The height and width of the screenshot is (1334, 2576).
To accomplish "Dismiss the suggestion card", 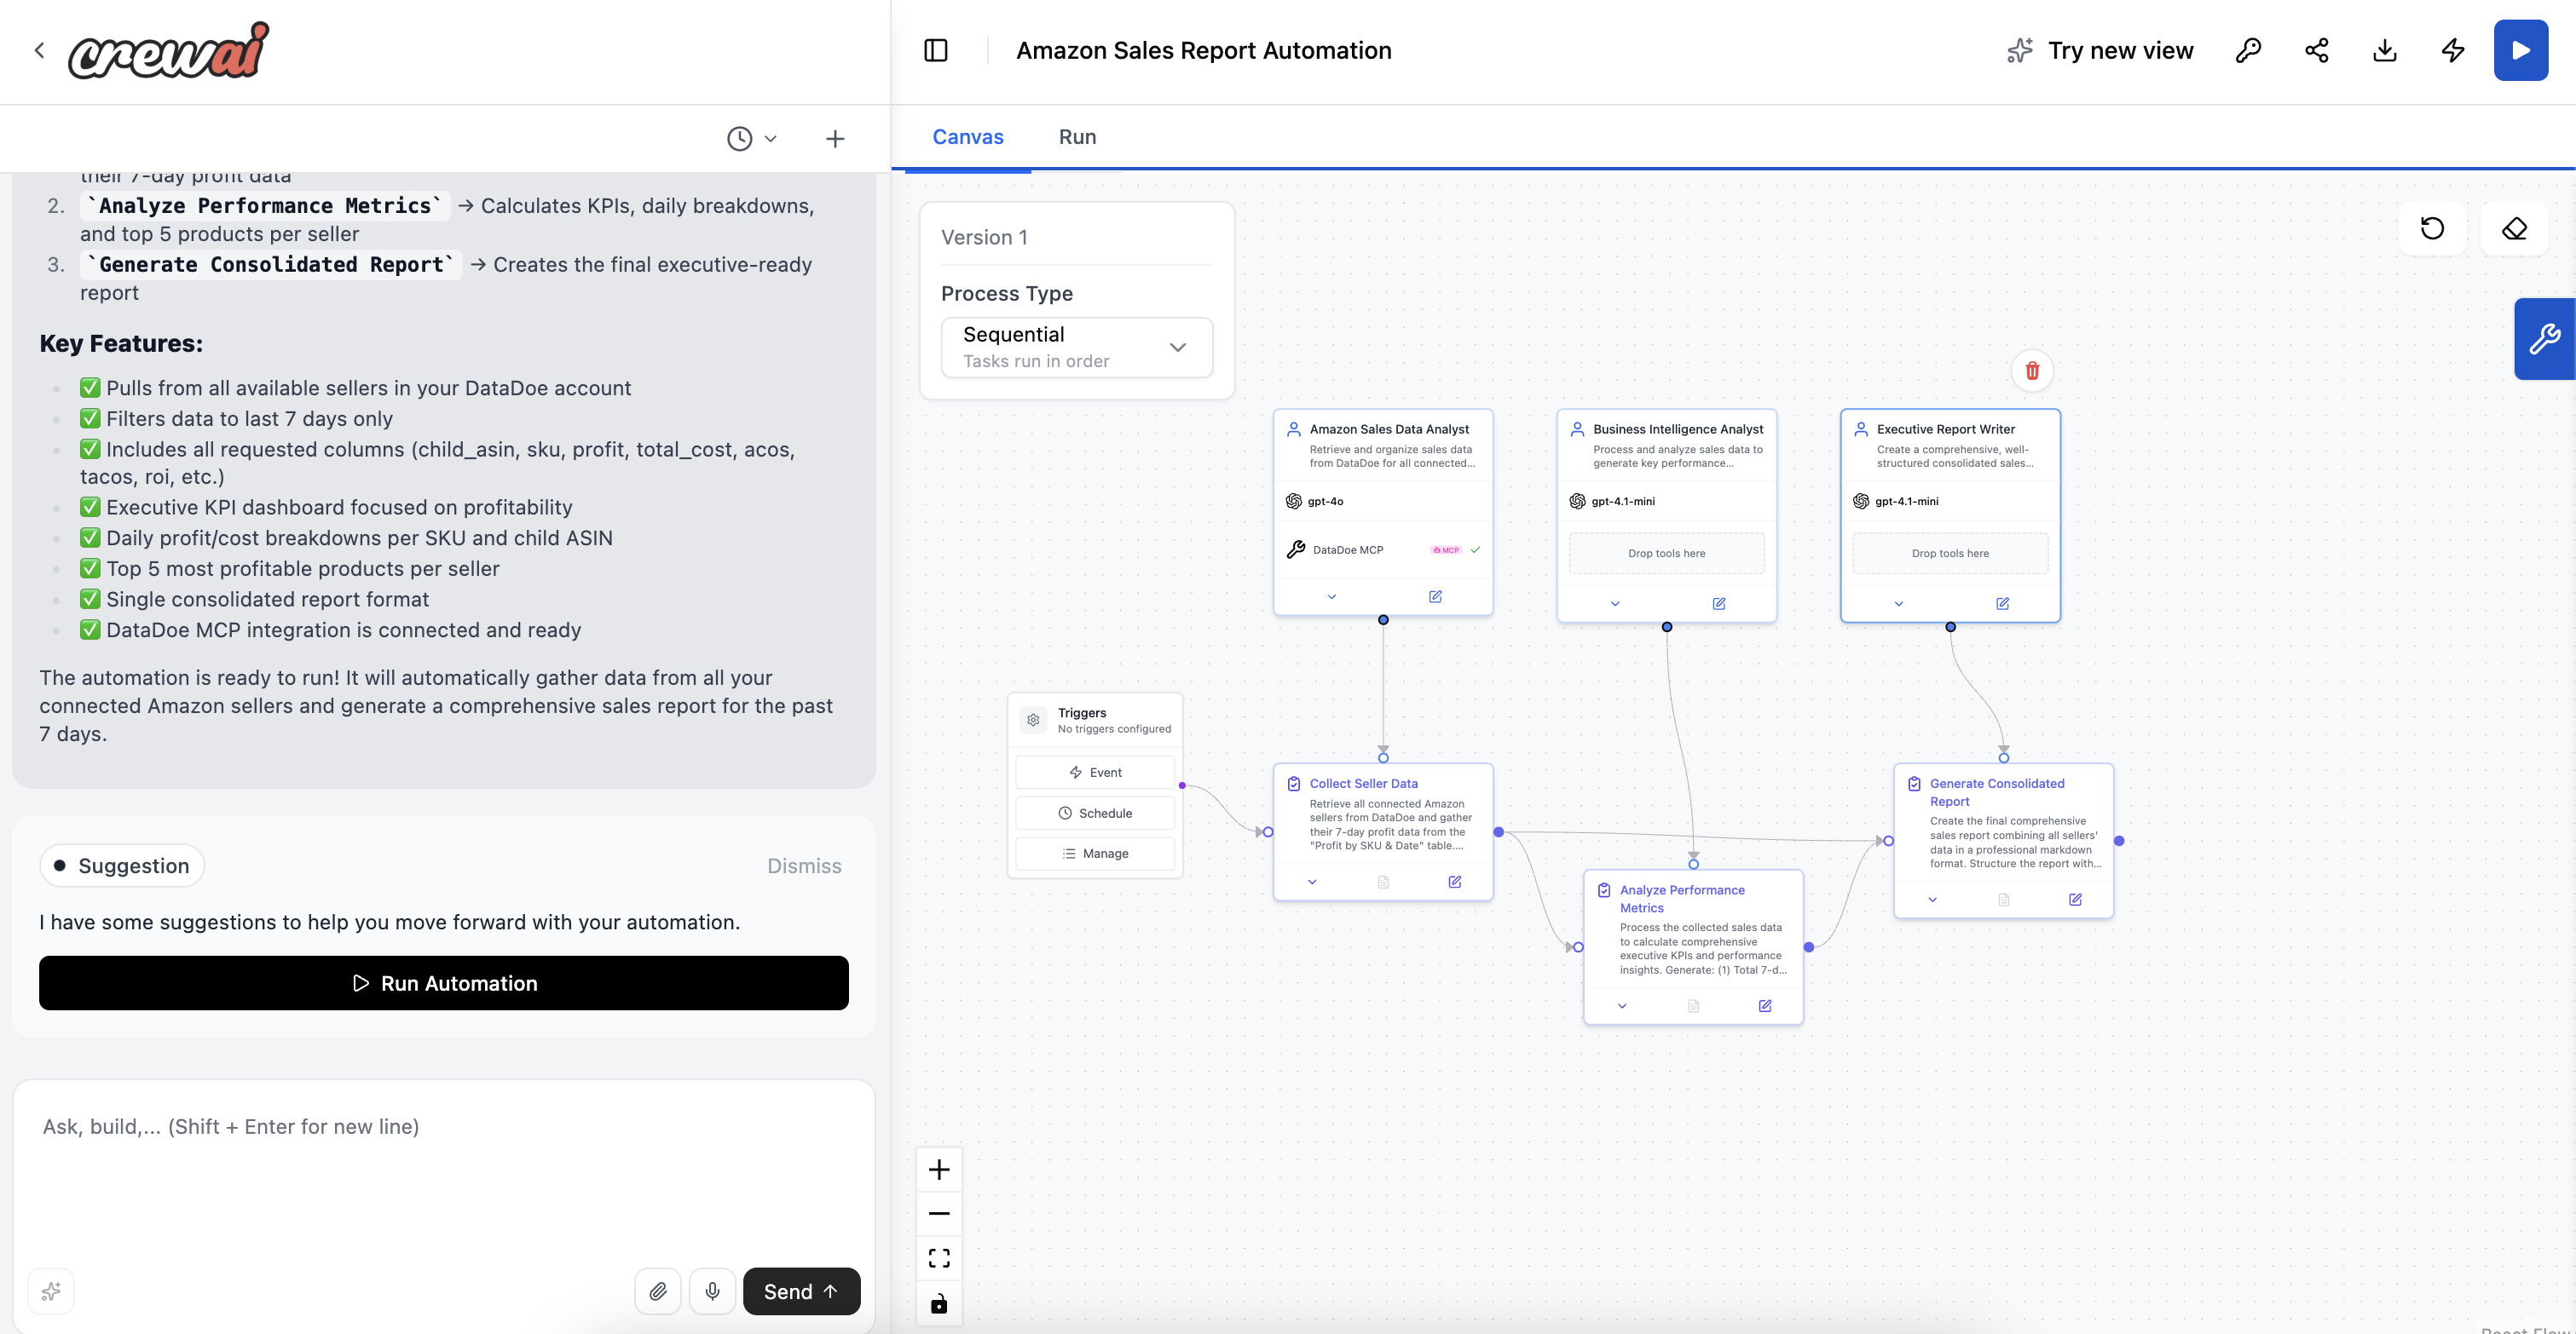I will [804, 866].
